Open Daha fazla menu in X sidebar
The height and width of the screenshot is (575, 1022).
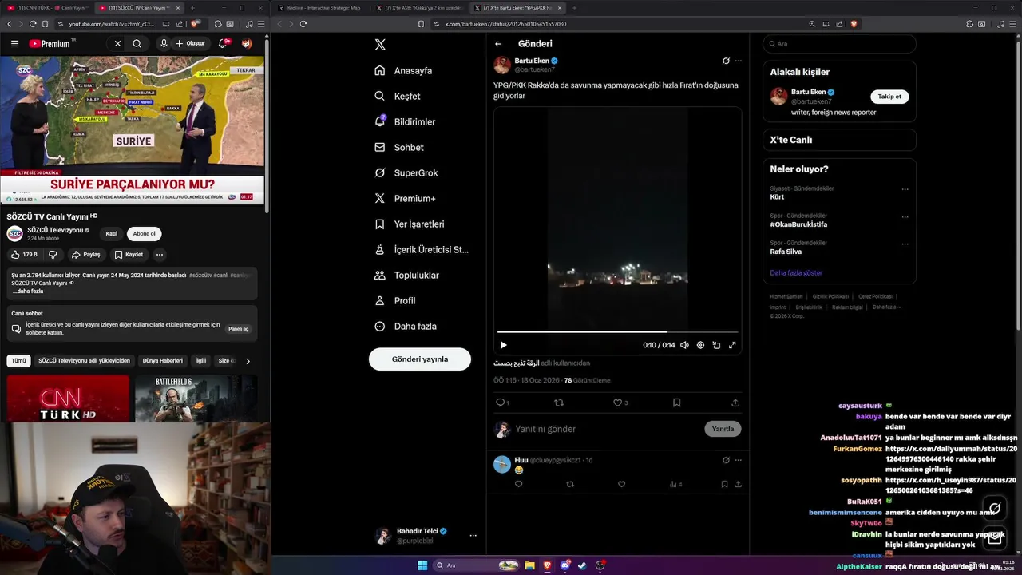pyautogui.click(x=405, y=326)
